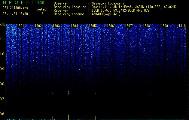
Task: Click the Receiving Location value text
Action: (x=134, y=7)
